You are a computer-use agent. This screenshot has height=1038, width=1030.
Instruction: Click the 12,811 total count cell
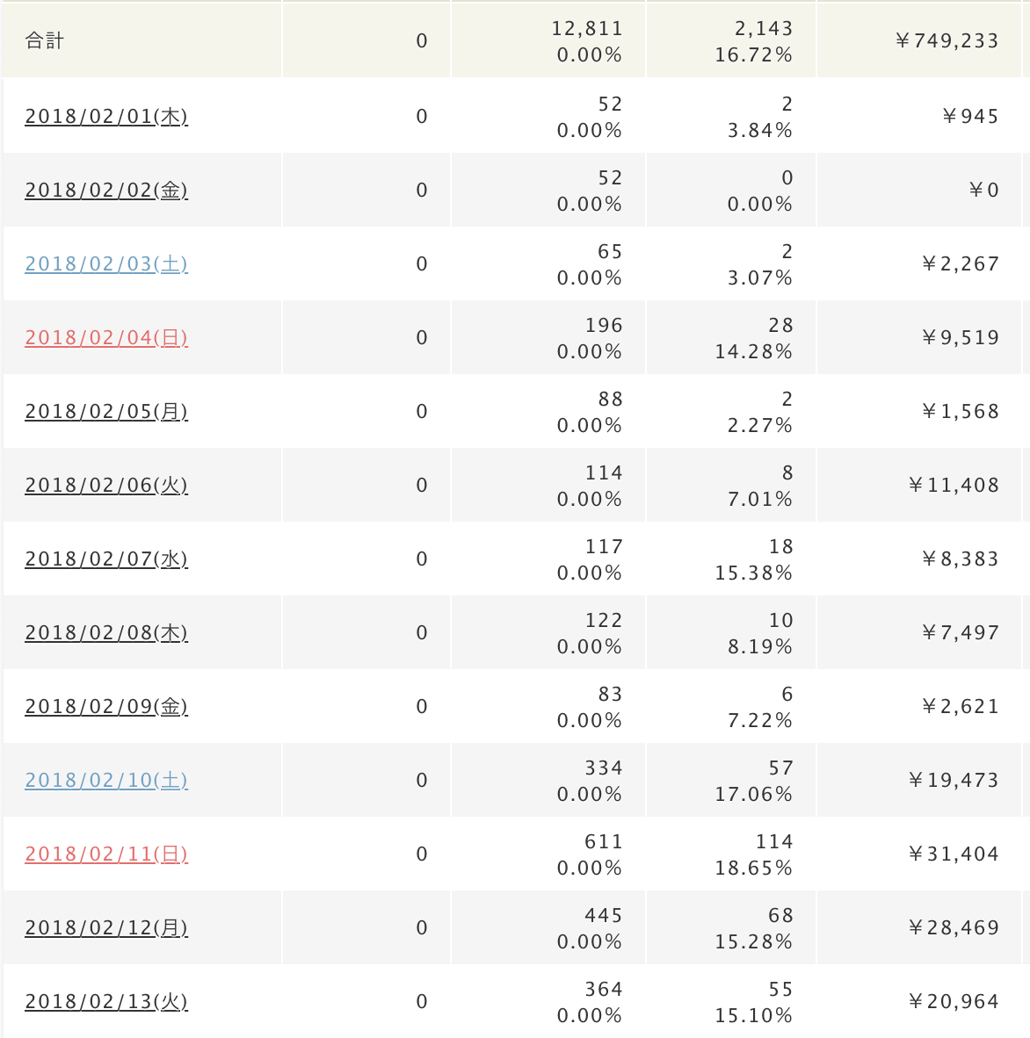pos(548,40)
